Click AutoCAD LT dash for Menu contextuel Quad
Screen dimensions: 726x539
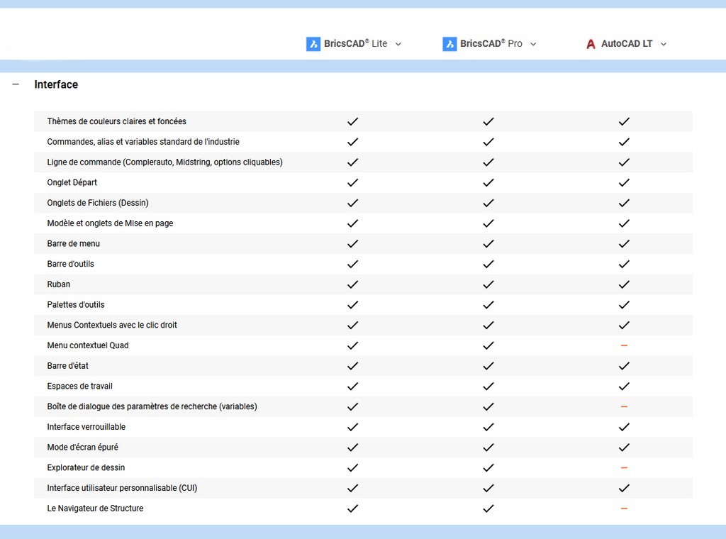[x=624, y=345]
